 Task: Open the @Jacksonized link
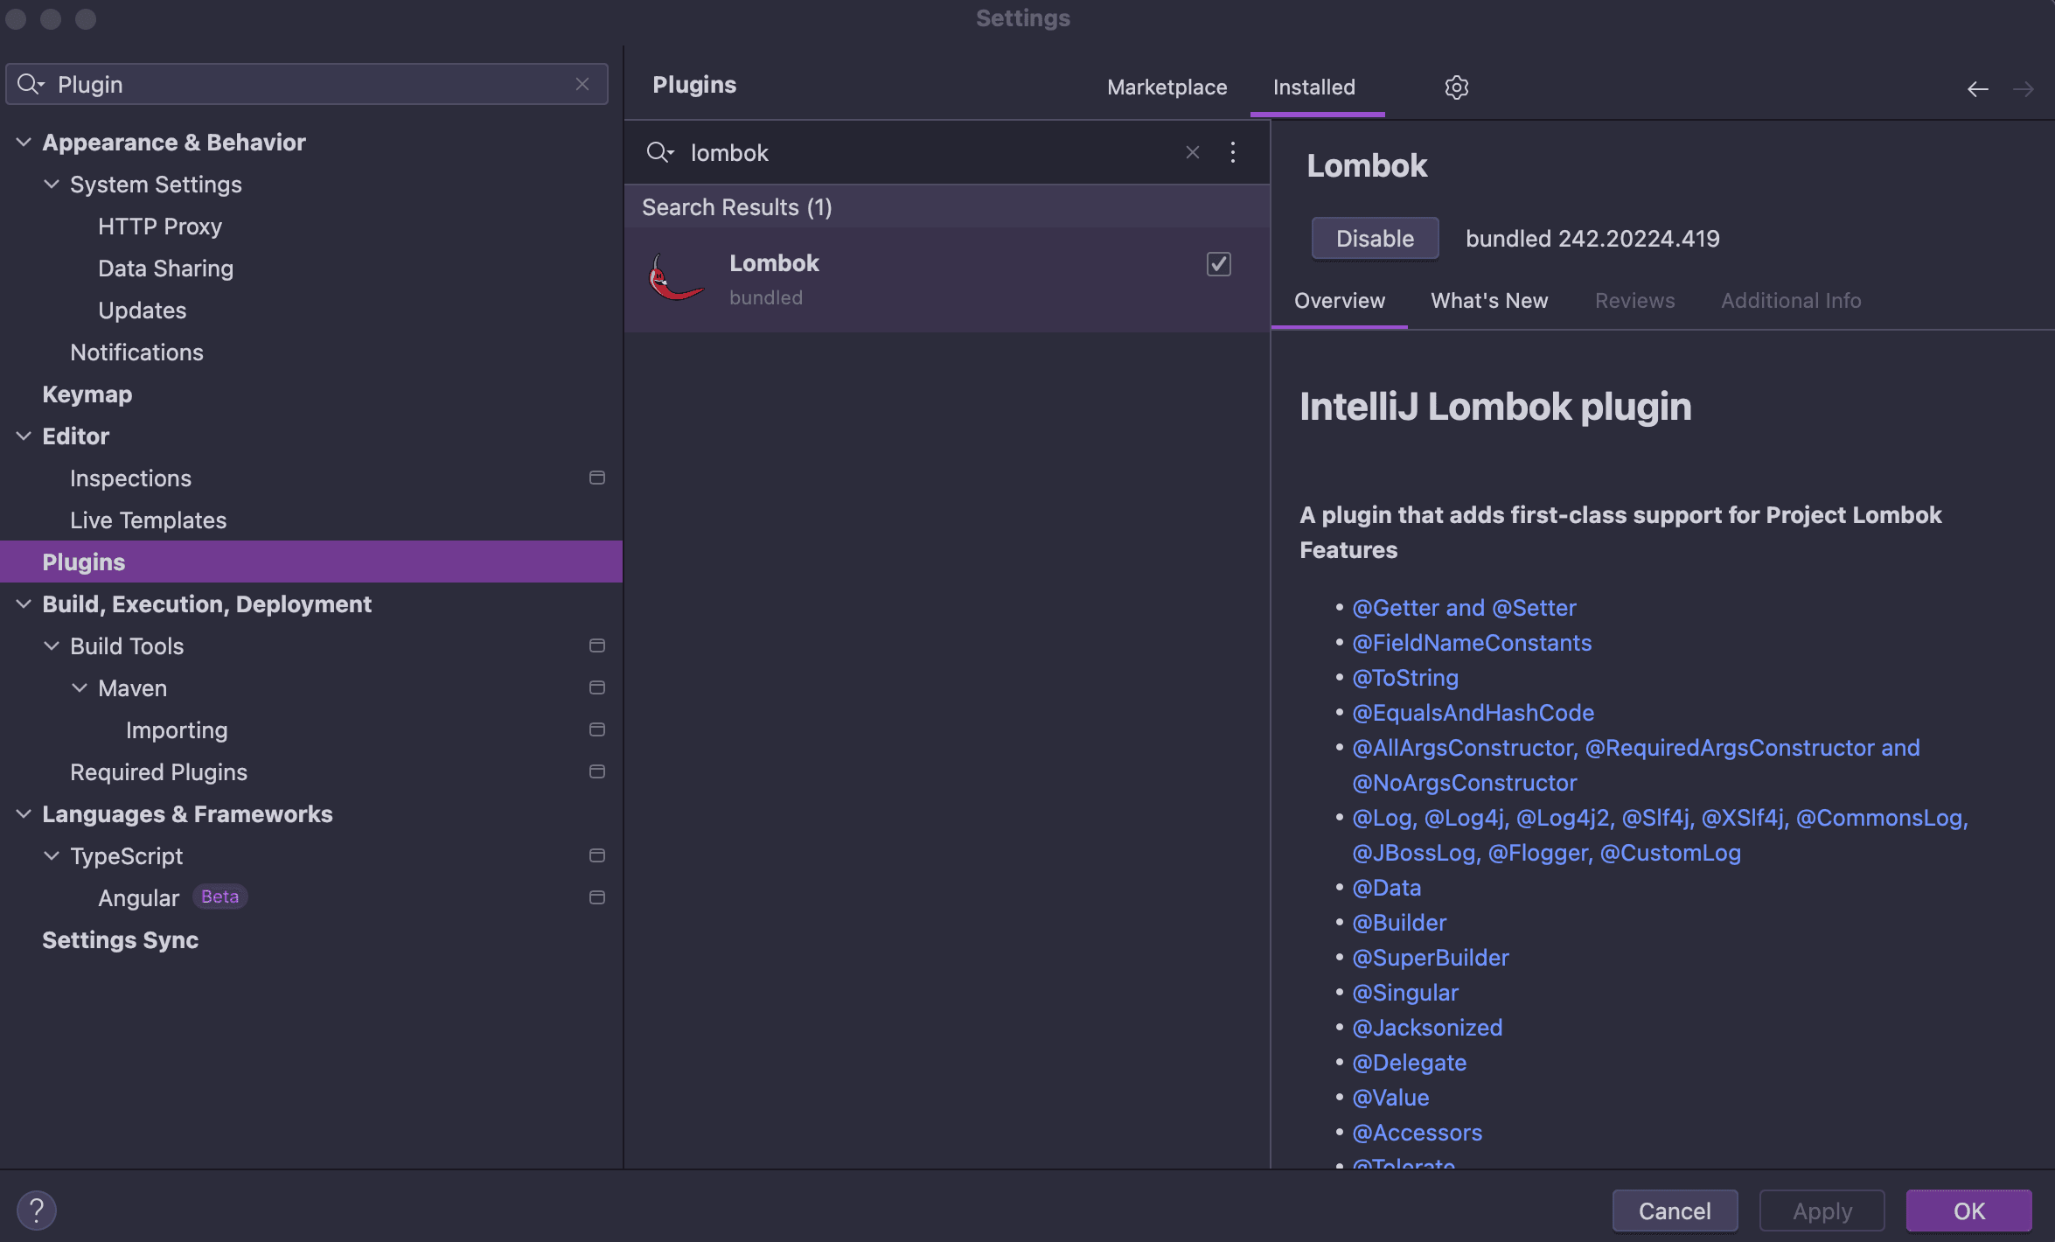[x=1427, y=1027]
